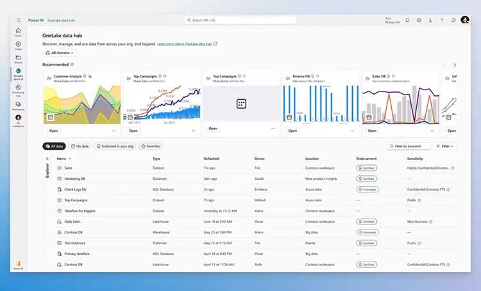Open the app launcher waffle icon

pos(19,20)
